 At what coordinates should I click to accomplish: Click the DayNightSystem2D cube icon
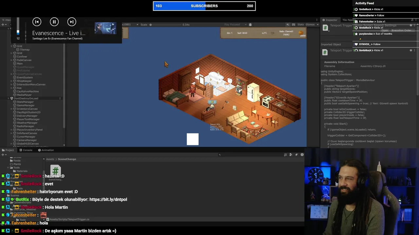tap(15, 112)
